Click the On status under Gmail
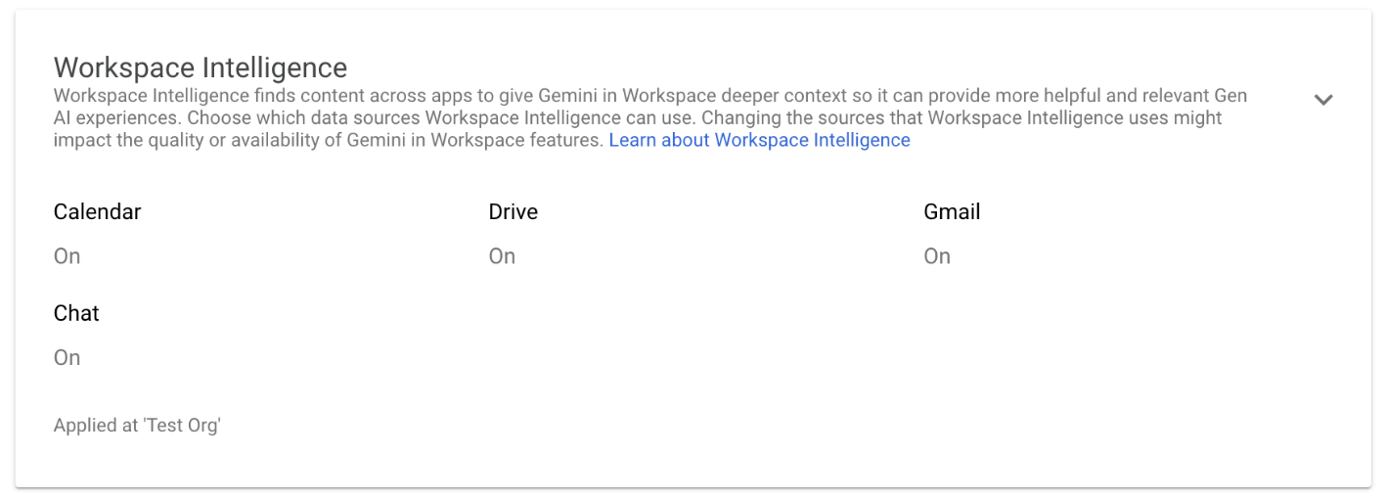The width and height of the screenshot is (1385, 499). [x=937, y=256]
